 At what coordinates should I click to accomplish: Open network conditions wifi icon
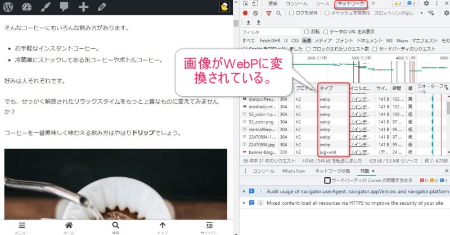click(x=431, y=13)
